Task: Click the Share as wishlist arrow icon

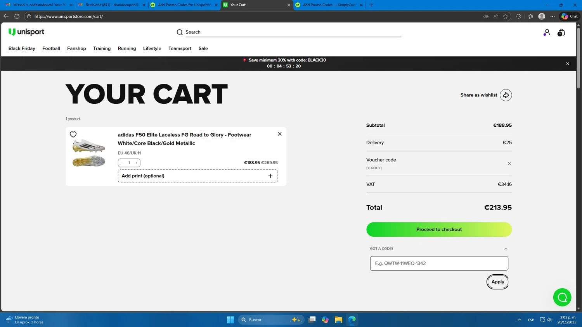Action: (506, 95)
